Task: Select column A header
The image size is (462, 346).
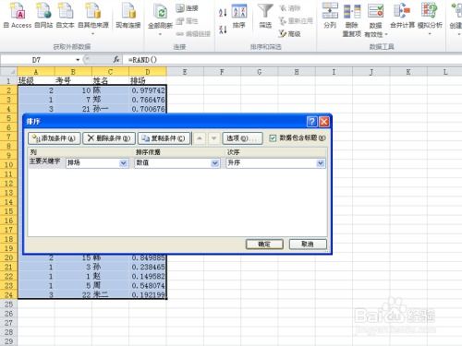Action: [36, 72]
